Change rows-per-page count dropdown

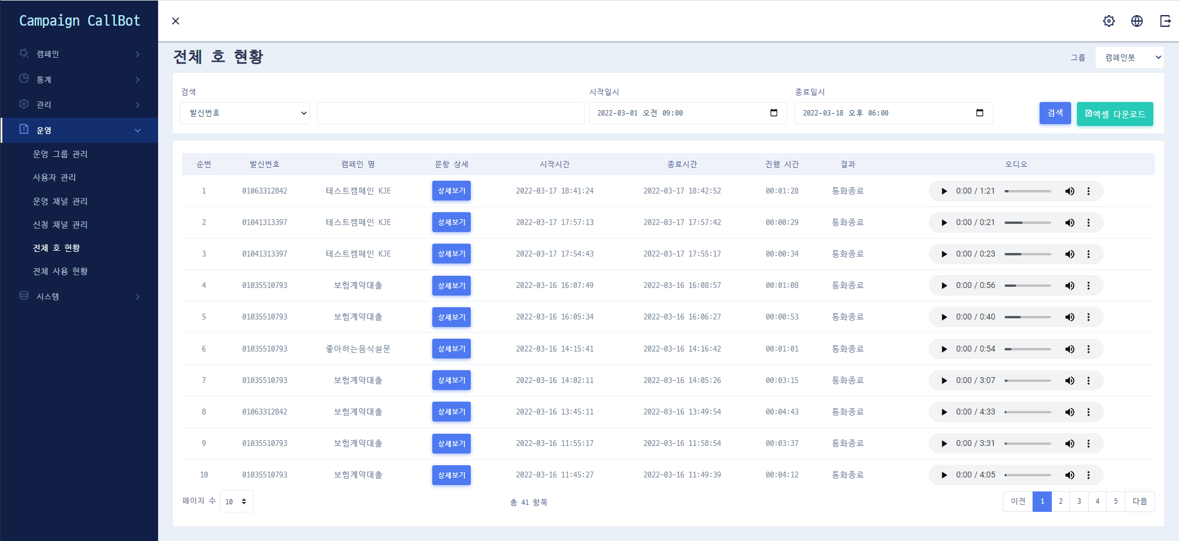tap(236, 501)
